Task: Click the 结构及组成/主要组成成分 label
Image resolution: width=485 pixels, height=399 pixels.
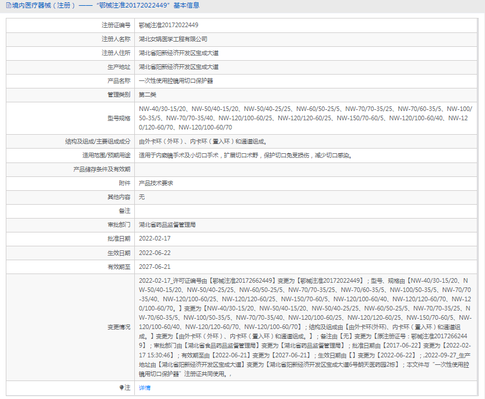Action: tap(98, 142)
